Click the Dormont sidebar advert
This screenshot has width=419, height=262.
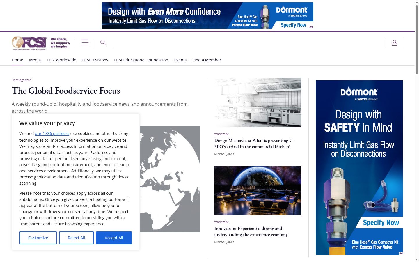359,168
